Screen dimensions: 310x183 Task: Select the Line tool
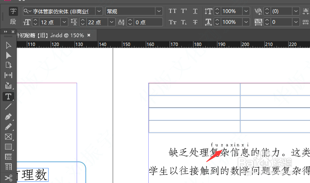tap(8, 107)
